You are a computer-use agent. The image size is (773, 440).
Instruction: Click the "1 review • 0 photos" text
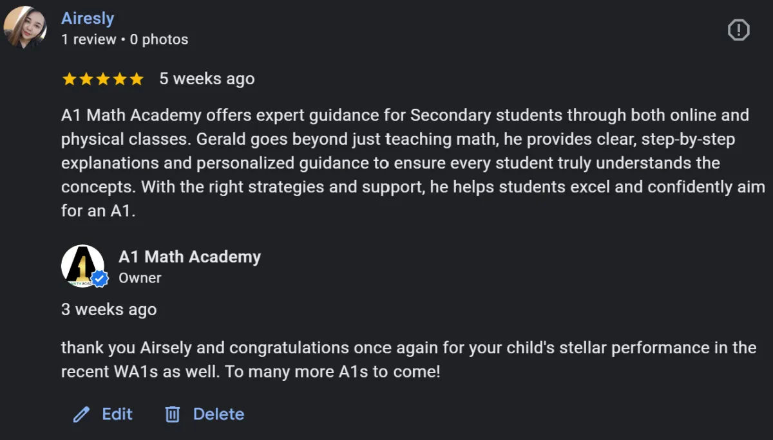pyautogui.click(x=124, y=39)
